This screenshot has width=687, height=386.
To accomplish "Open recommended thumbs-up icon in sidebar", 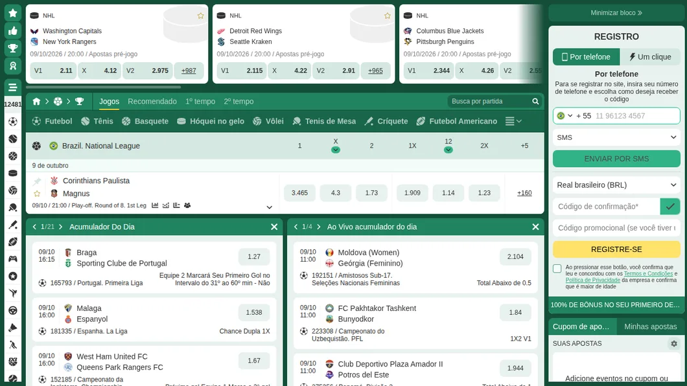I will (13, 30).
